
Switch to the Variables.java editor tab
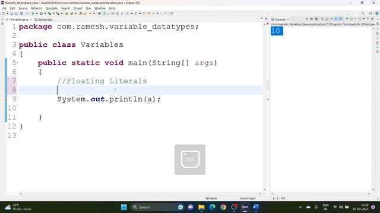(x=18, y=20)
